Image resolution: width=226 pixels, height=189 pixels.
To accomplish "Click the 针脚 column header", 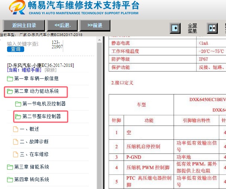I will pos(116,120).
